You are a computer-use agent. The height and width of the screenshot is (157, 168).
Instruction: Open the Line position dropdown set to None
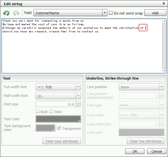(x=141, y=87)
